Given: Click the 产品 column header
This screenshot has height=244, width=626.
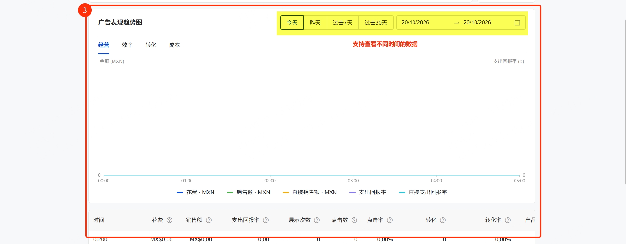Looking at the screenshot, I should tap(530, 220).
